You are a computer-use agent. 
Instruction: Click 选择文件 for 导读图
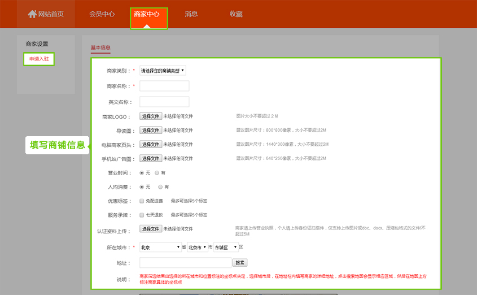tap(151, 131)
